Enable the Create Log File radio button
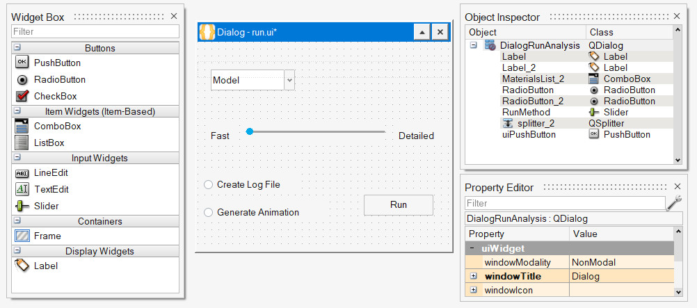Viewport: 697px width, 308px height. [x=209, y=185]
